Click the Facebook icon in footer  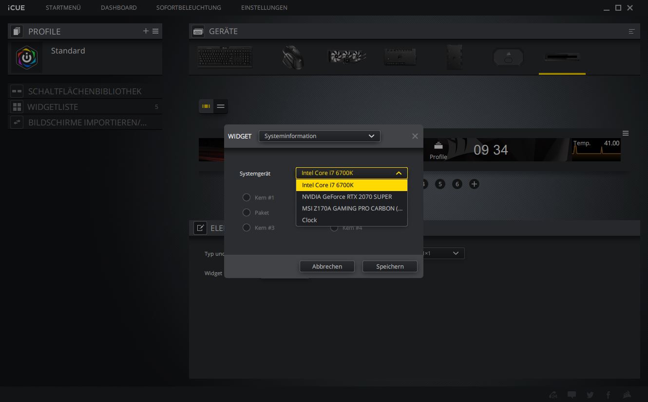608,394
